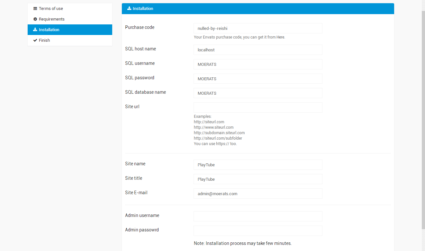
Task: Click the download icon in Installation header
Action: click(129, 8)
